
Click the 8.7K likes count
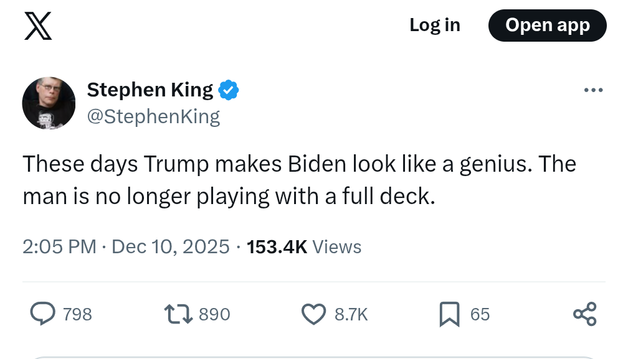(351, 314)
